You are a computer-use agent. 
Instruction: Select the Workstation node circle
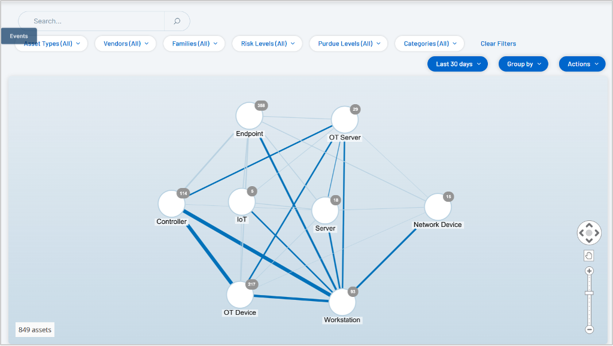[342, 302]
